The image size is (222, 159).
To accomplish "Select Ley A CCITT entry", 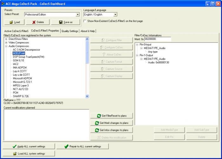I will pos(20,71).
